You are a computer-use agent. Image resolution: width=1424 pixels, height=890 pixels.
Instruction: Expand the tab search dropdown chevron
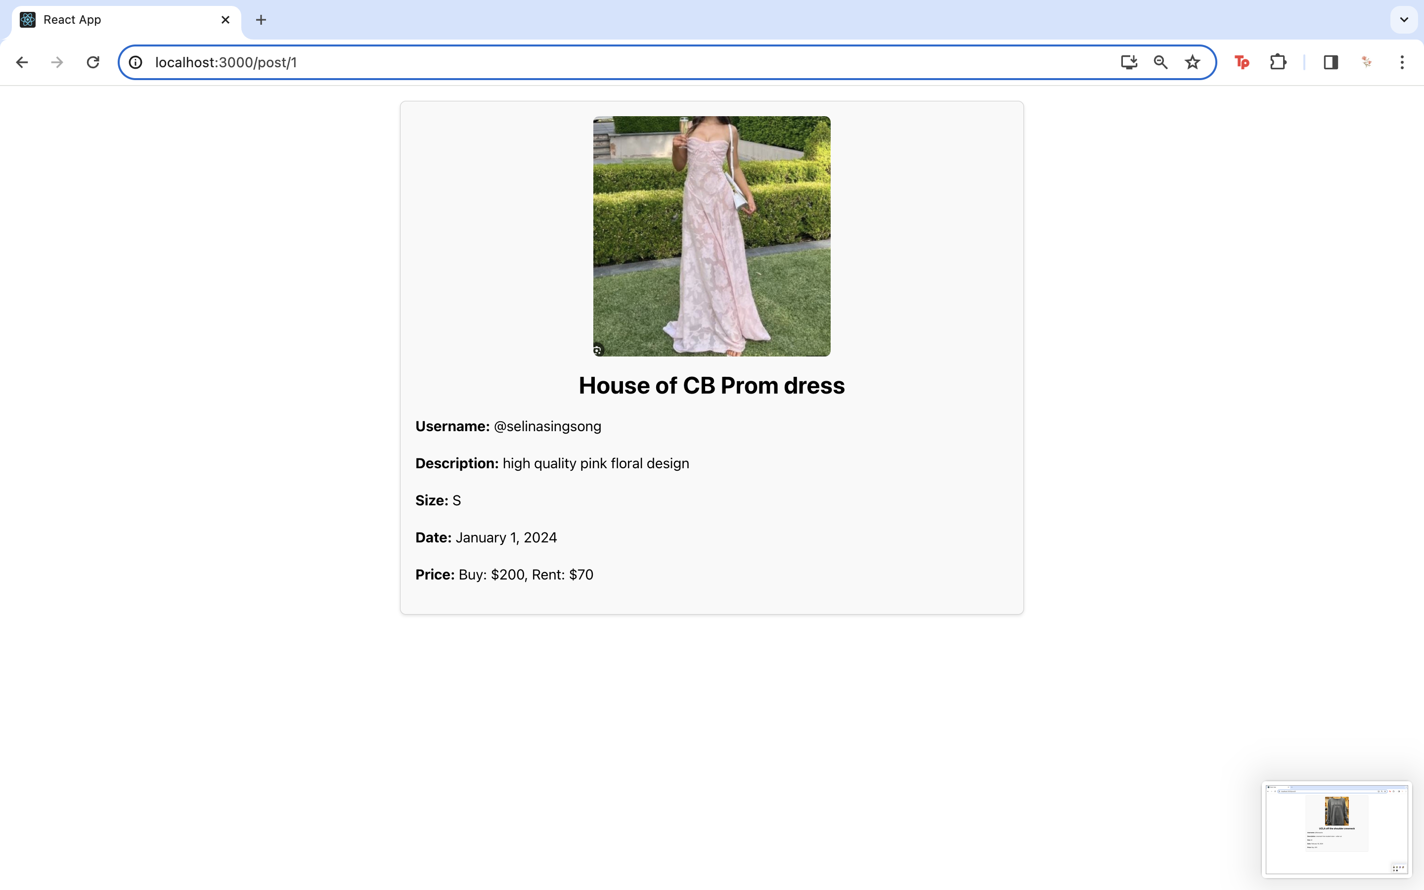1404,20
